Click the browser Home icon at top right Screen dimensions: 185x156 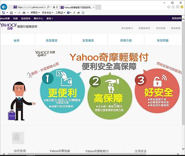click(x=169, y=7)
